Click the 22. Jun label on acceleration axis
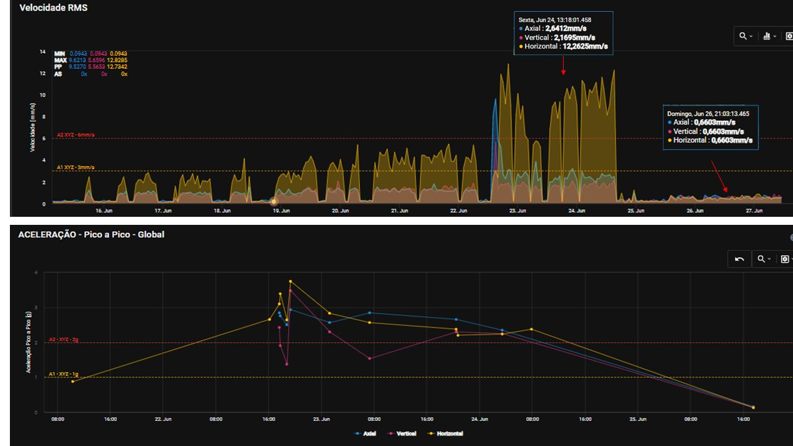Image resolution: width=793 pixels, height=446 pixels. [163, 419]
